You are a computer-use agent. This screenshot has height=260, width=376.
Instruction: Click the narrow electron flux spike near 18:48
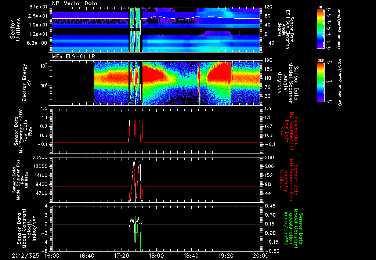coord(199,83)
